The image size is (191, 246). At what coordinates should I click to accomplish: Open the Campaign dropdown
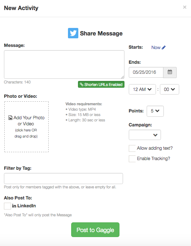click(145, 135)
